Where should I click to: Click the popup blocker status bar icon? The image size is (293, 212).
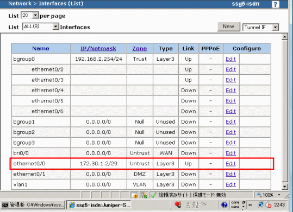point(134,195)
